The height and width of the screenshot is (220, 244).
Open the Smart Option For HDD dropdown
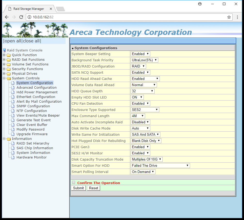[x=160, y=166]
